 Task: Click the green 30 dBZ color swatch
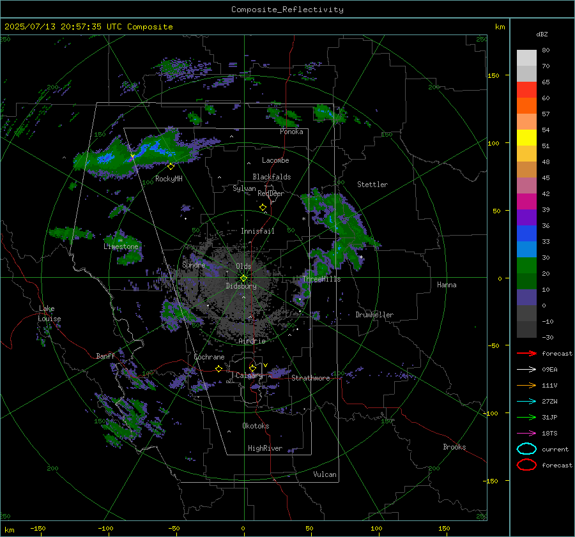pyautogui.click(x=526, y=266)
